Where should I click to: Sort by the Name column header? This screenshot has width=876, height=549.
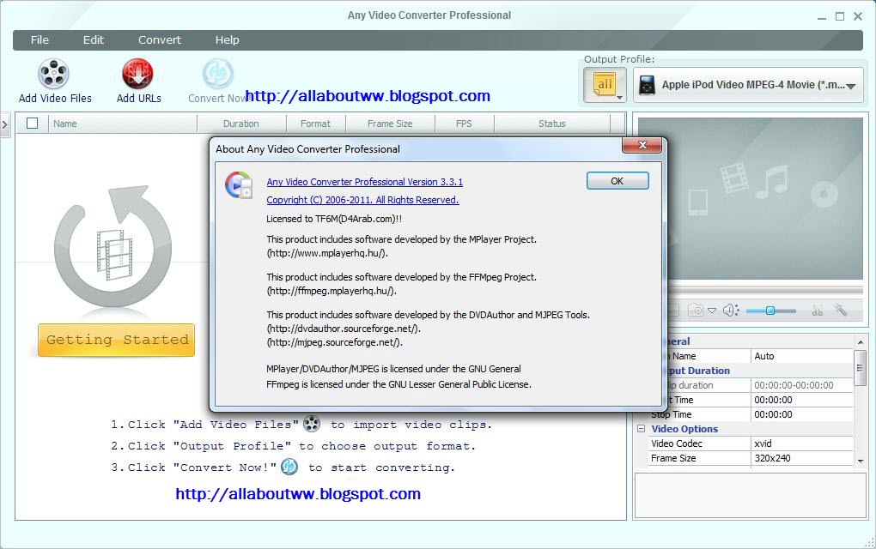123,124
